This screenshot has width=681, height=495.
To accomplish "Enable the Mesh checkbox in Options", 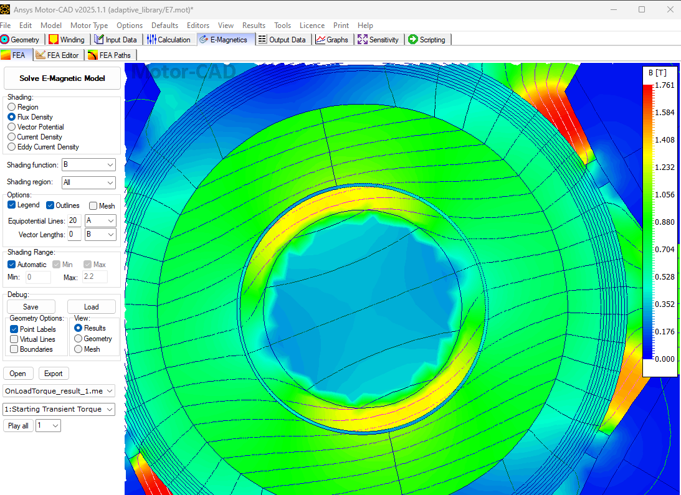I will (93, 206).
